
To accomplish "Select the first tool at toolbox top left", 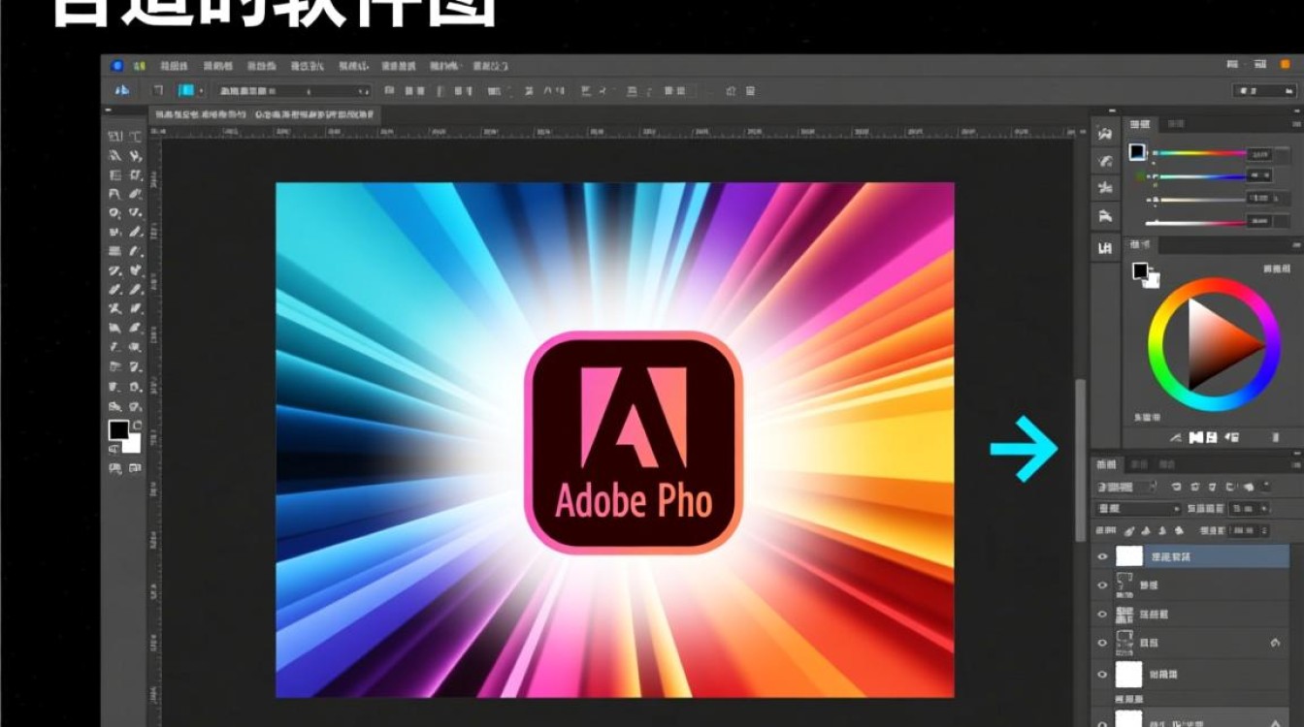I will tap(114, 138).
